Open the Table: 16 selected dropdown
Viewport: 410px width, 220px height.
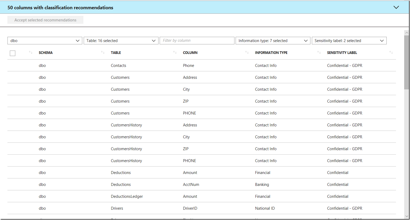tap(121, 41)
